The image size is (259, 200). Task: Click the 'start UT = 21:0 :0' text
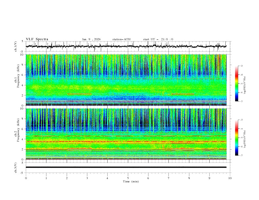tap(158, 39)
